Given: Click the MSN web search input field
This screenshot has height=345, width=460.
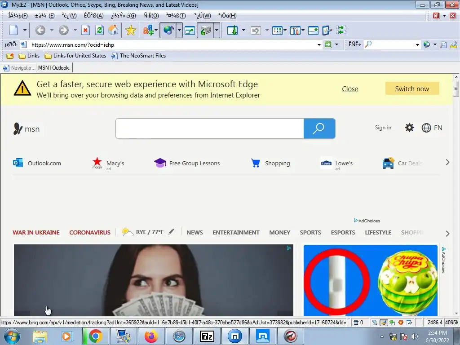Looking at the screenshot, I should coord(210,128).
